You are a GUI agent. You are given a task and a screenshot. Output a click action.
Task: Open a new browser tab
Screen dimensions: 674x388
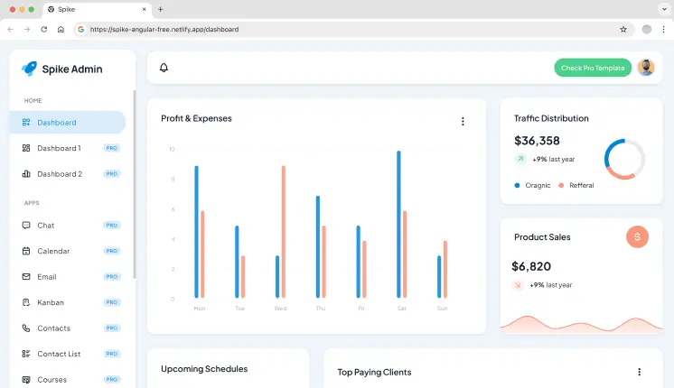(160, 9)
